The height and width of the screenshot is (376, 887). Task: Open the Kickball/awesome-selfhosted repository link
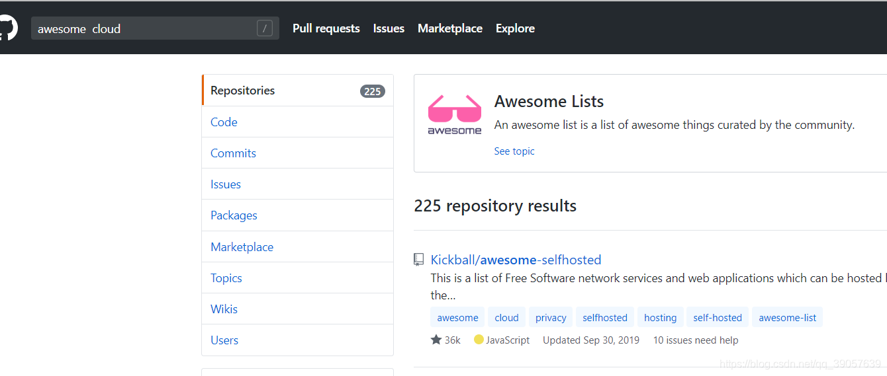(x=516, y=260)
